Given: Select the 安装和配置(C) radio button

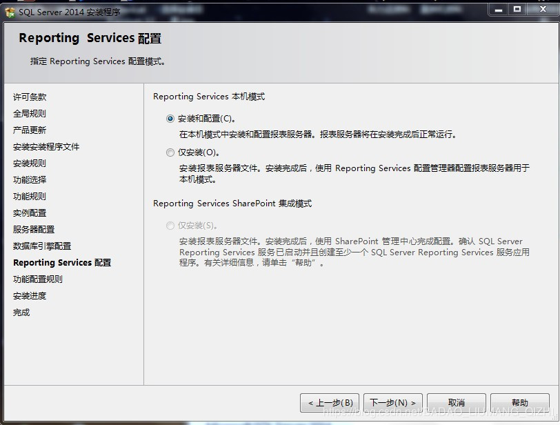Looking at the screenshot, I should [x=170, y=119].
